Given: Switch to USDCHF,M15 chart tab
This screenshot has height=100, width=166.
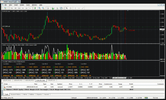Looking at the screenshot, I should click(18, 80).
